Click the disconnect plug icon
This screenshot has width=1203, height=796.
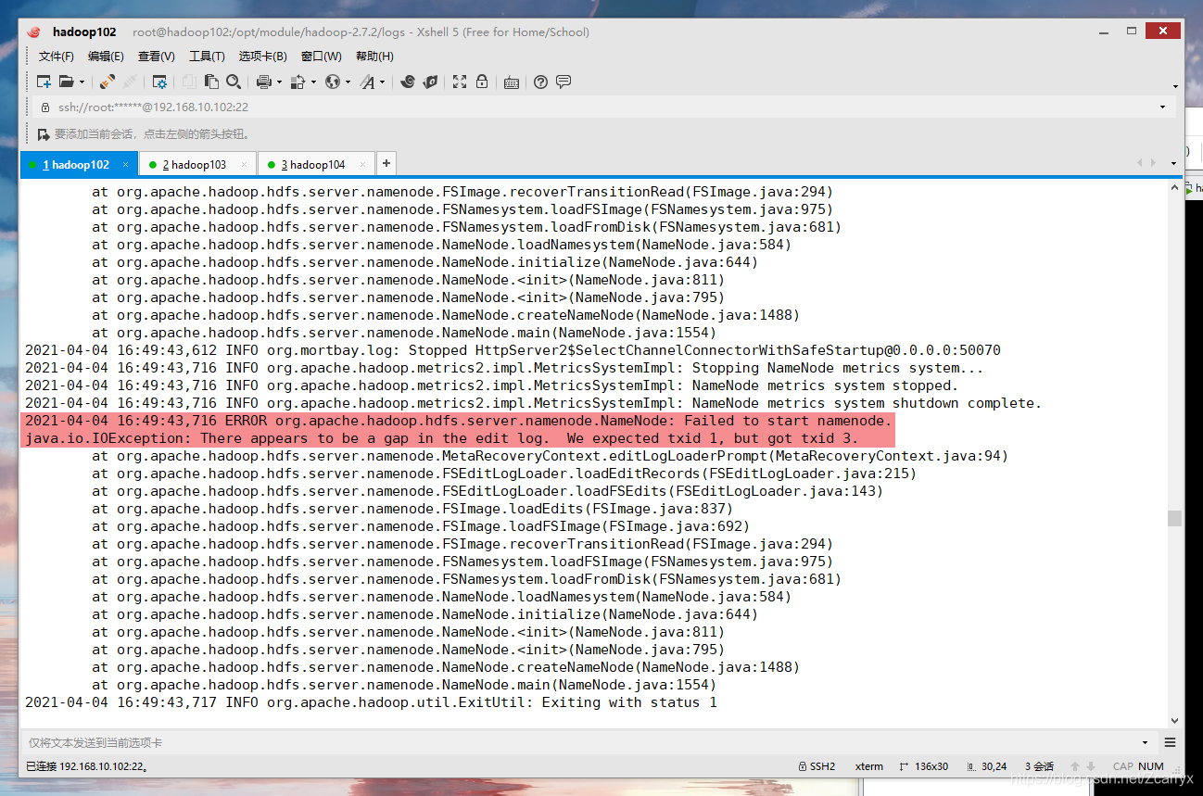pyautogui.click(x=131, y=82)
